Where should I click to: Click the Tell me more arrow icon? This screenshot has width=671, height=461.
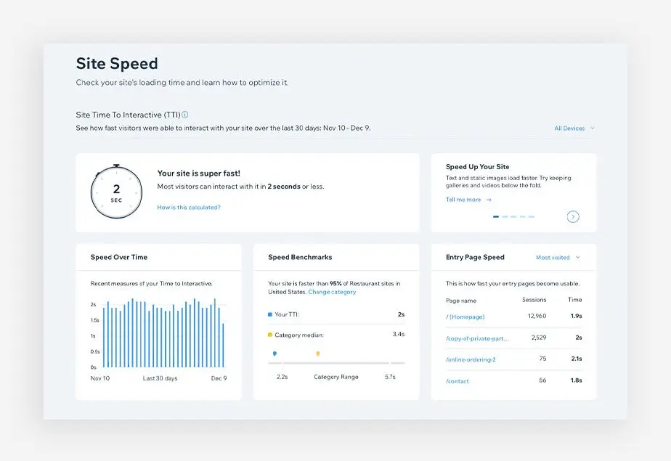click(489, 200)
